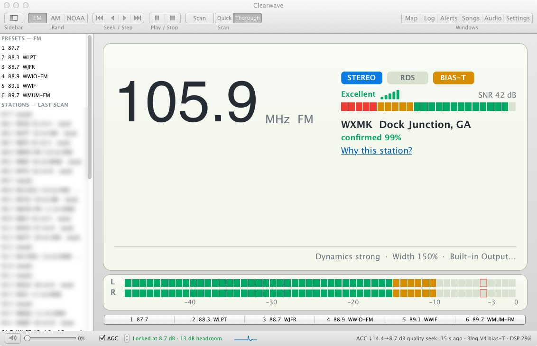Tune preset button 3 88.7 WJFR in bottom bar
Viewport: 537px width, 346px height.
click(279, 319)
